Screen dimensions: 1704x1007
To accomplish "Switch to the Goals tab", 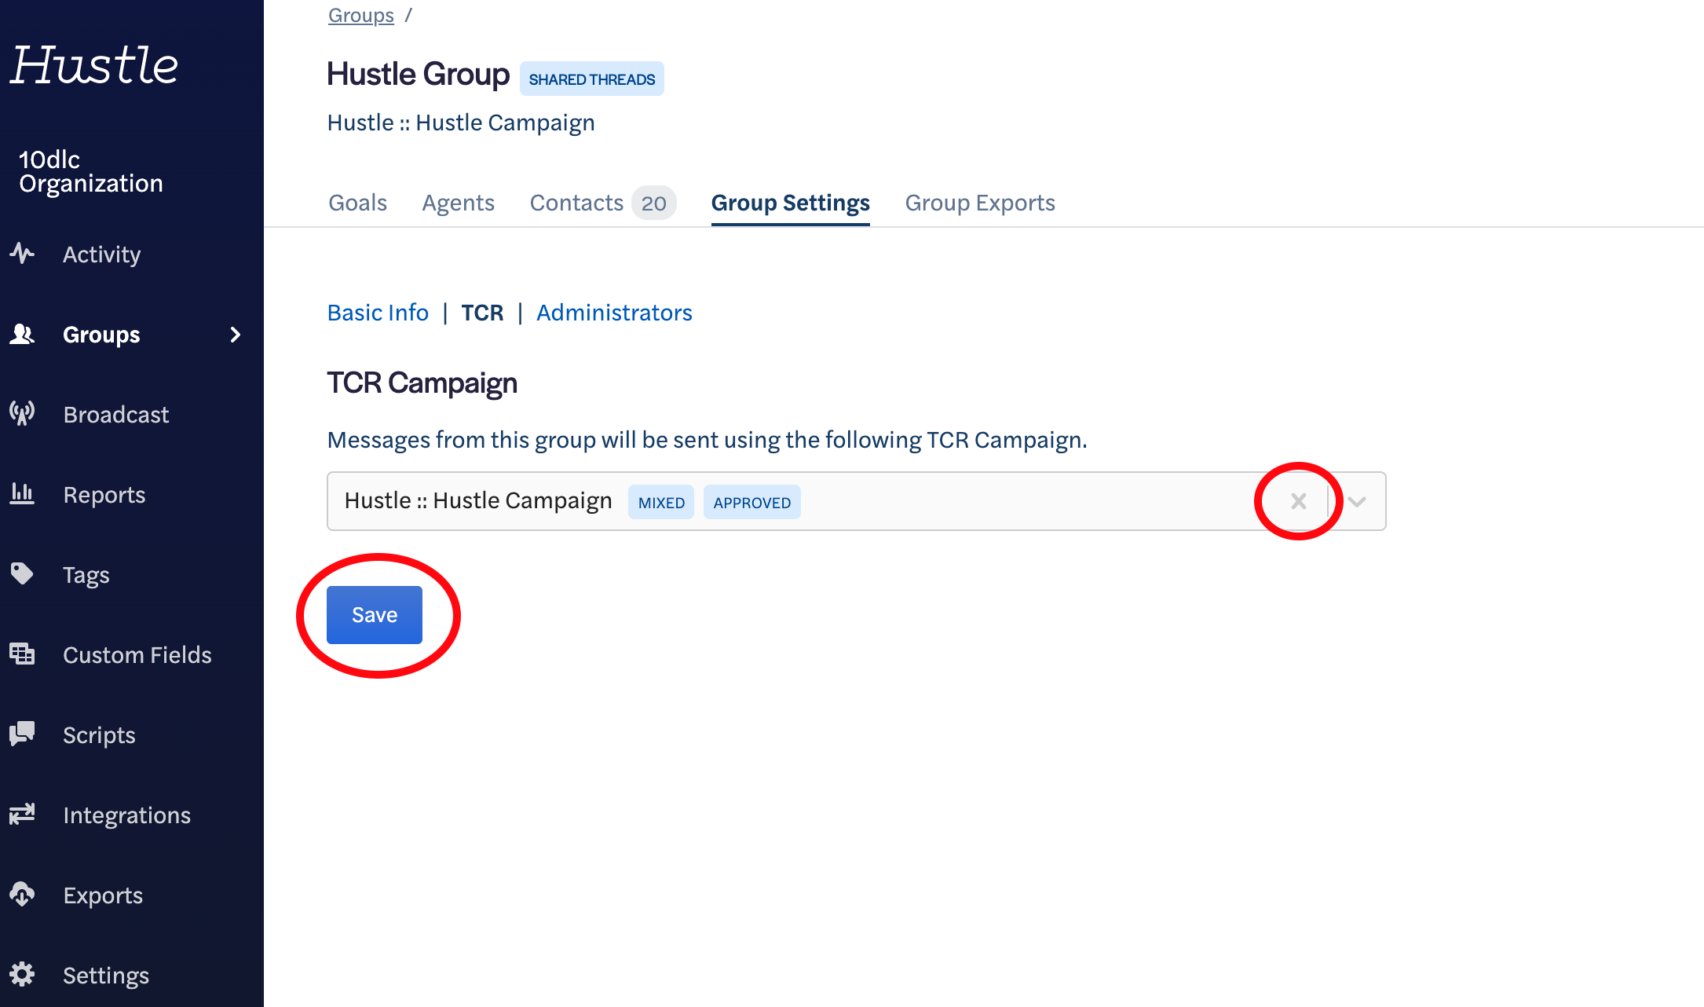I will (x=357, y=203).
